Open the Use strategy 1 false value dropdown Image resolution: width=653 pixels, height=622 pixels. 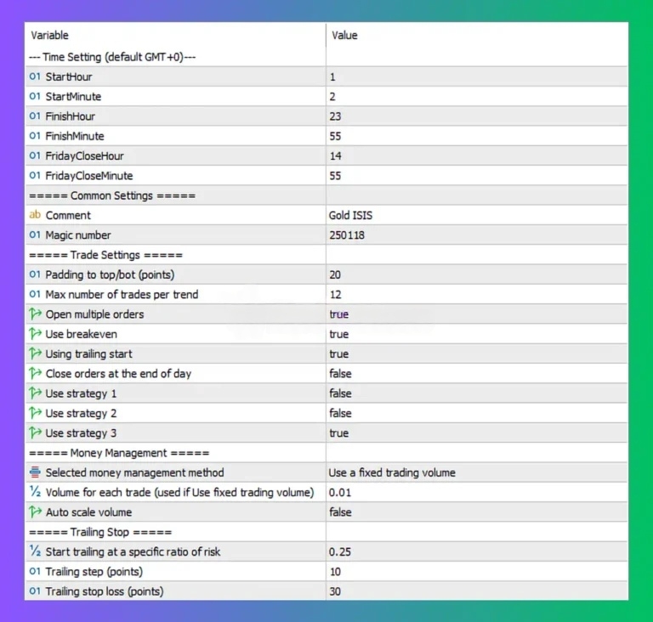(340, 393)
